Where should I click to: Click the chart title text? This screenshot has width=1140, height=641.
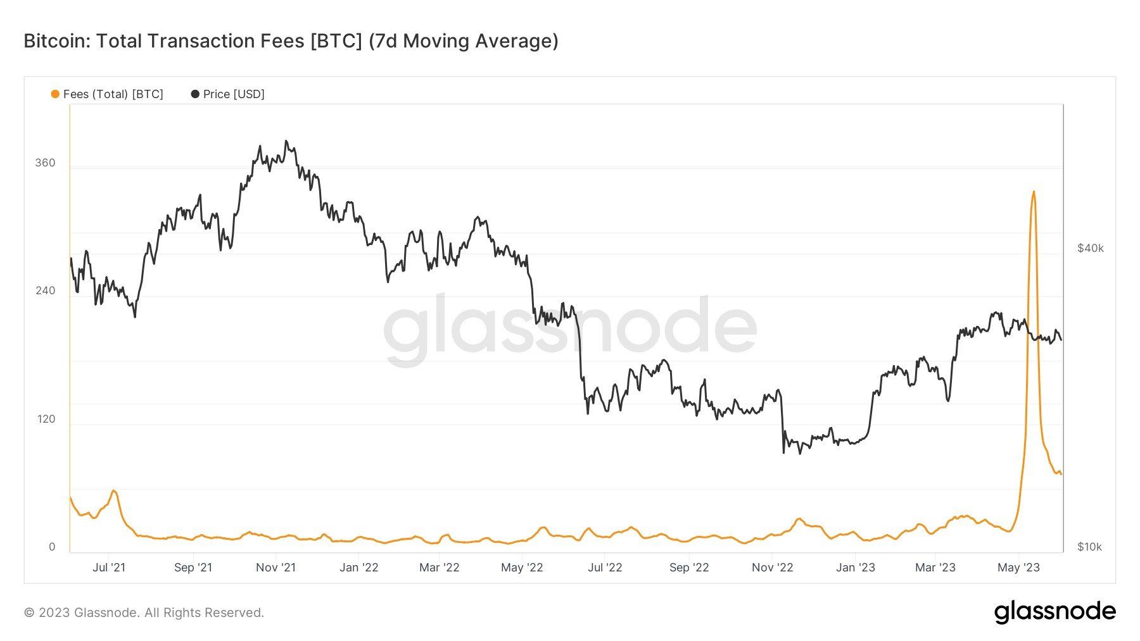pyautogui.click(x=291, y=41)
